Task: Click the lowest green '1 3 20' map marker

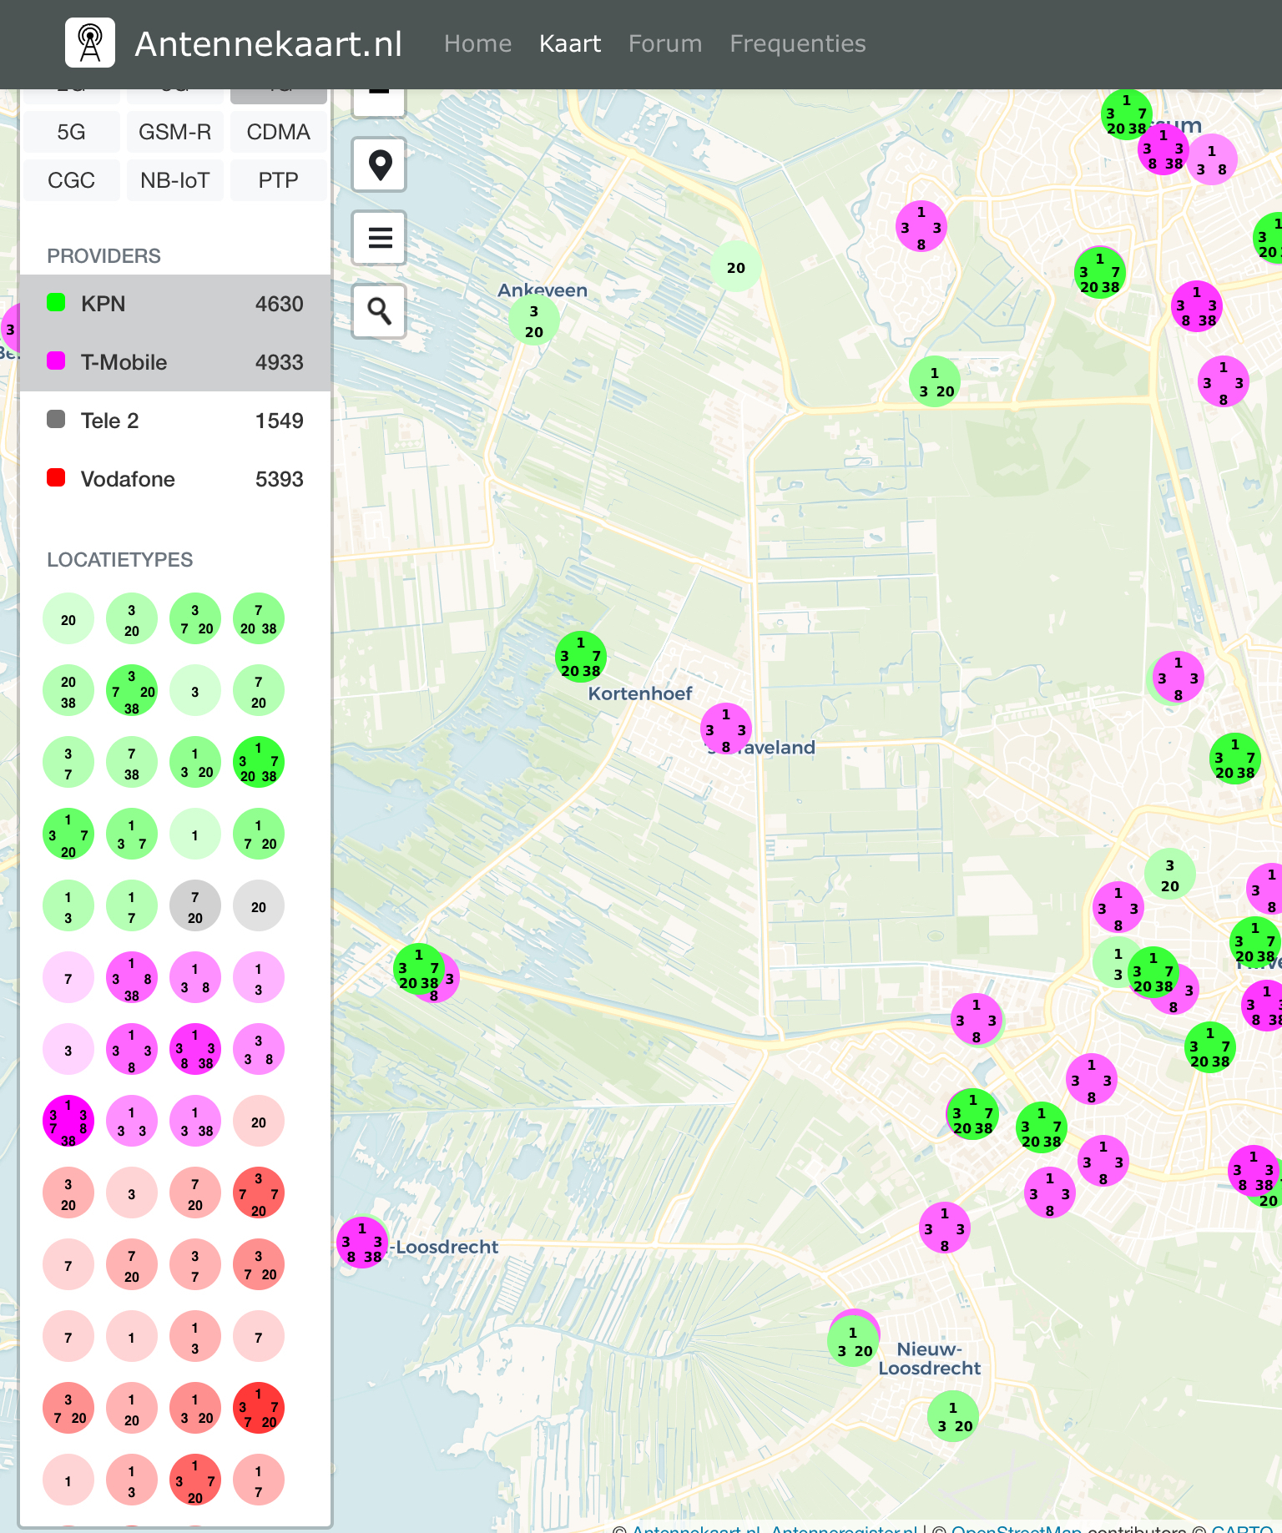Action: pyautogui.click(x=953, y=1416)
